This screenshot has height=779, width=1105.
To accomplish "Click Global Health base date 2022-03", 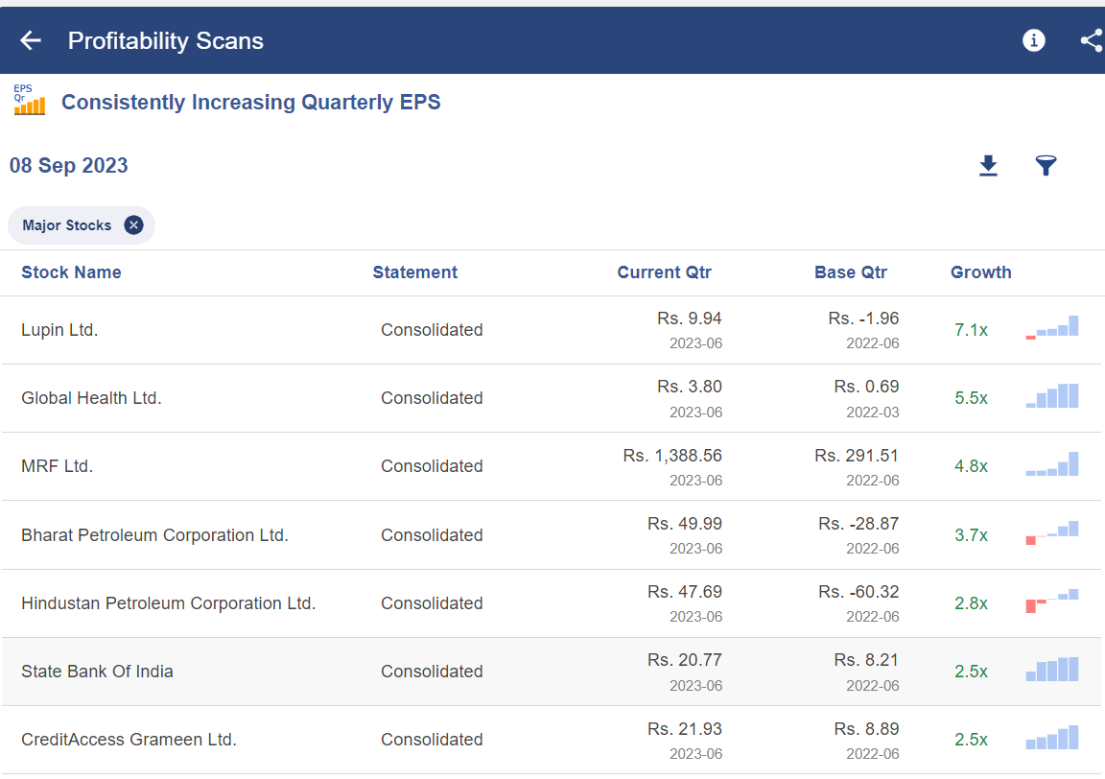I will click(x=873, y=413).
